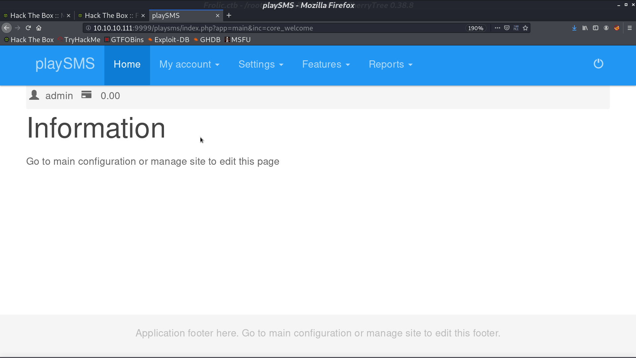The width and height of the screenshot is (636, 358).
Task: Close the first Hack The Box tab
Action: [x=69, y=16]
